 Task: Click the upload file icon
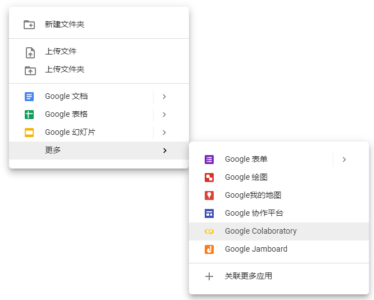[x=30, y=53]
